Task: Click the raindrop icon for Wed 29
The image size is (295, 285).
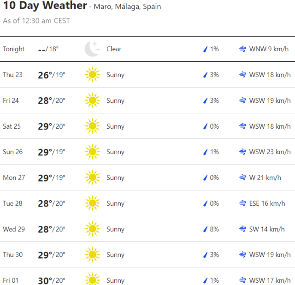Action: point(206,229)
